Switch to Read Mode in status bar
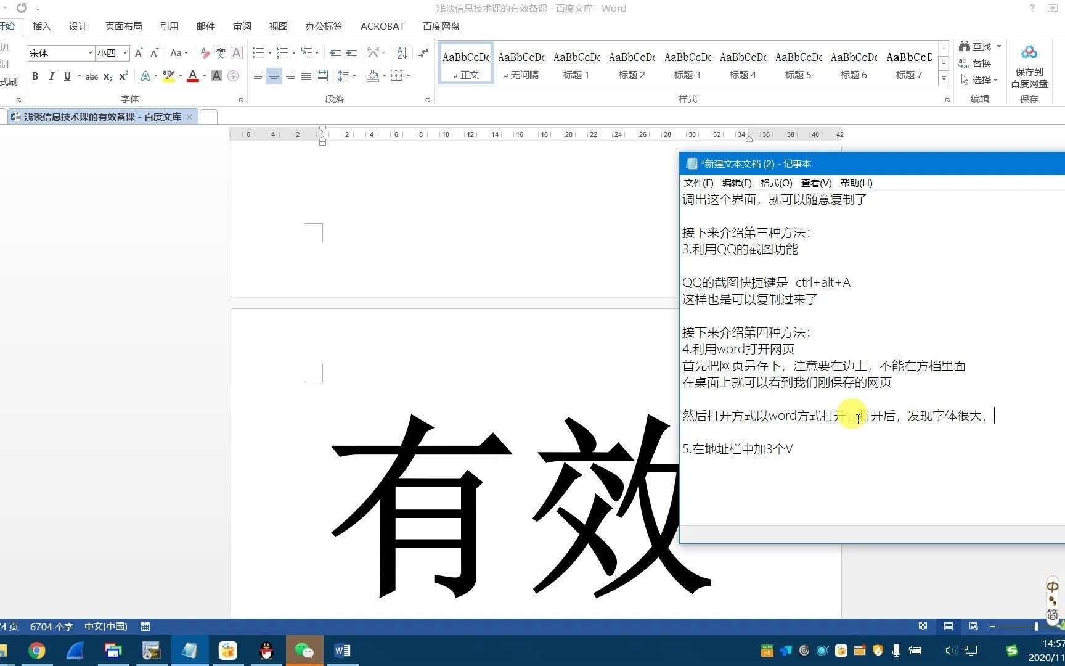Screen dimensions: 1065x666 (x=923, y=626)
